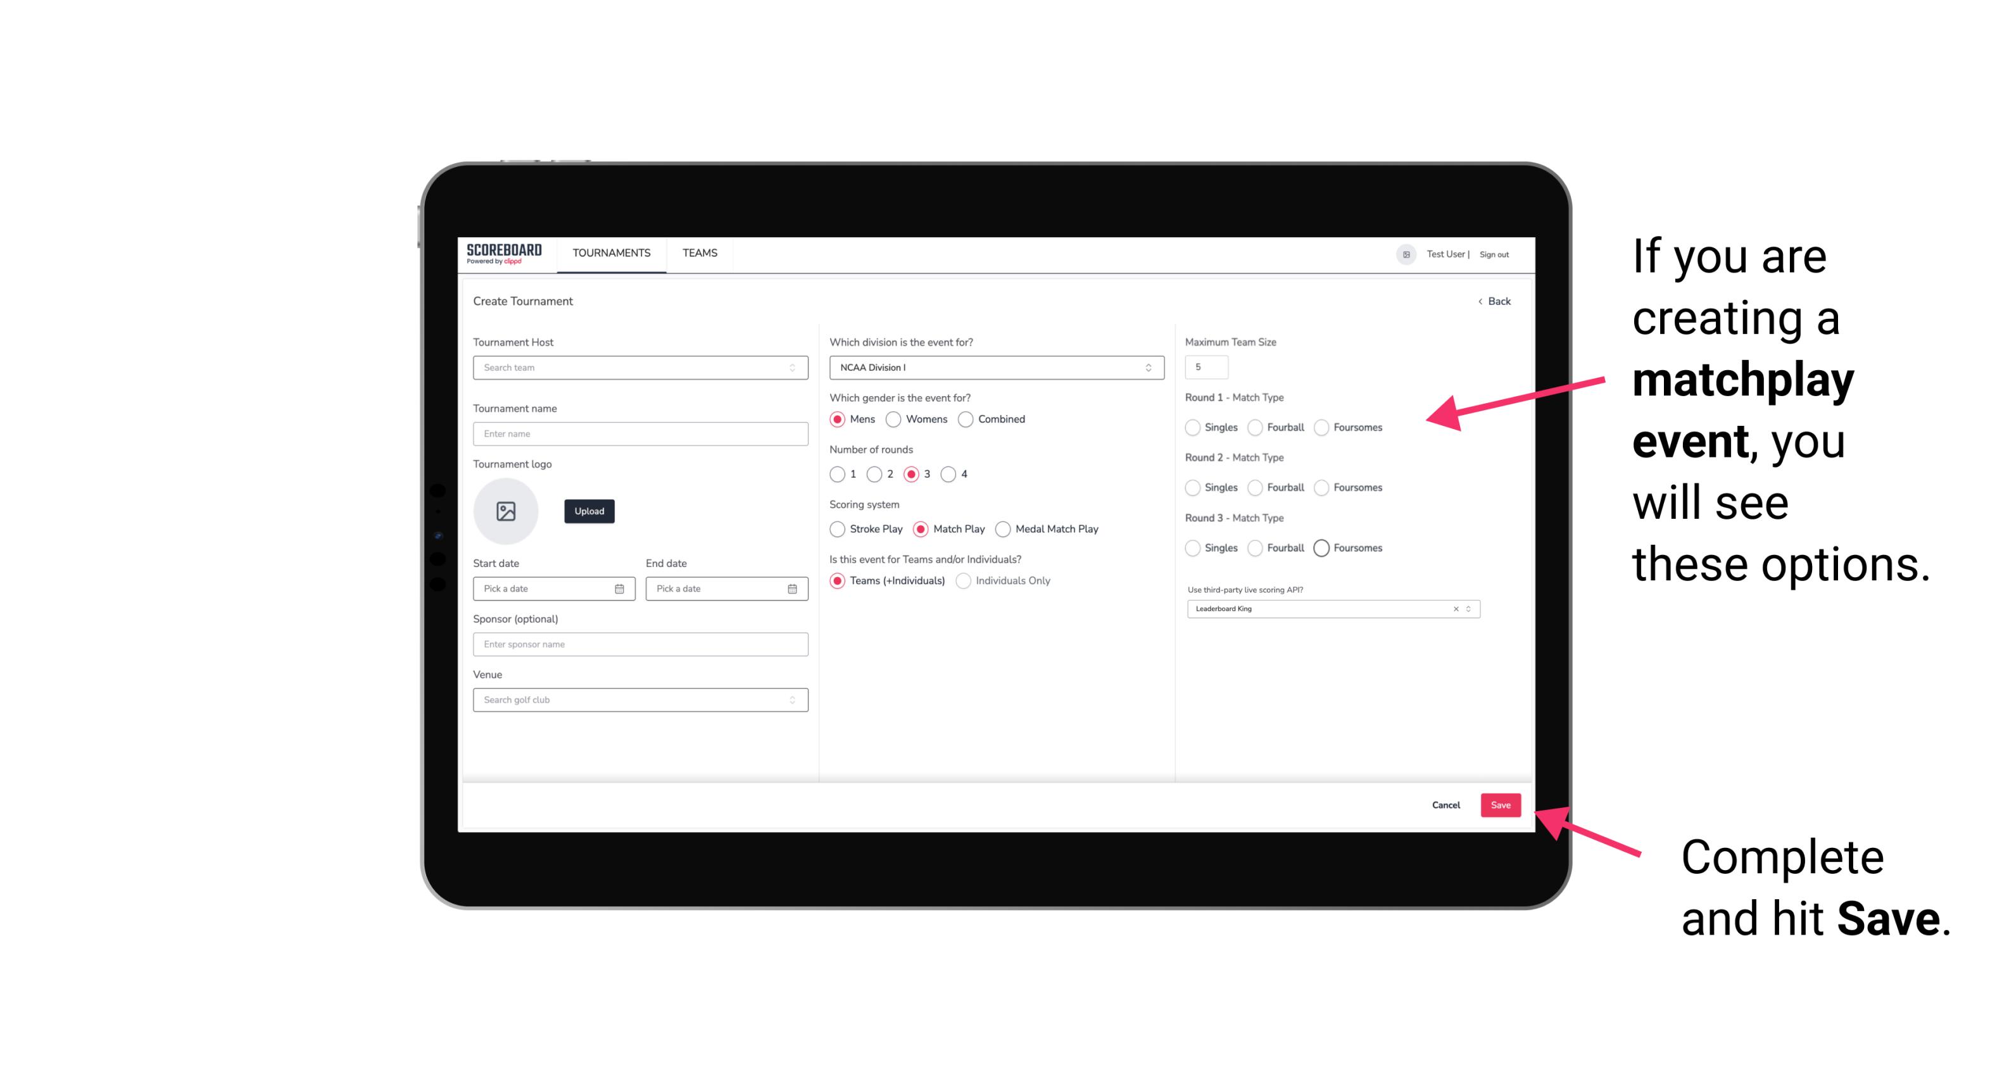Click the tournament logo upload icon
Image resolution: width=1990 pixels, height=1070 pixels.
click(x=506, y=510)
